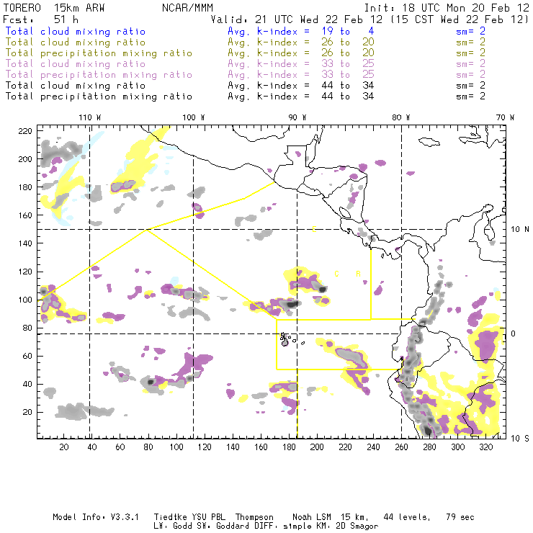Click the "Model Info: V3.3.1" footer text
The height and width of the screenshot is (533, 533).
click(96, 517)
